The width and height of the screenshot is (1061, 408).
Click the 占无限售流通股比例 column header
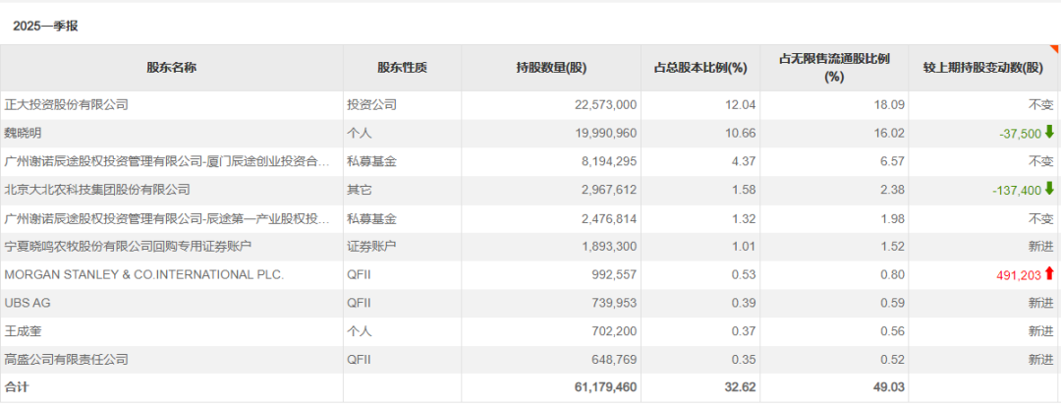pos(834,68)
